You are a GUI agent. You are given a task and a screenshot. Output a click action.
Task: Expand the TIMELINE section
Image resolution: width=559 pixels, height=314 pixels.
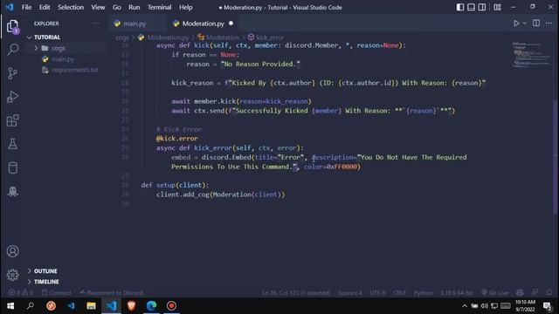43,282
